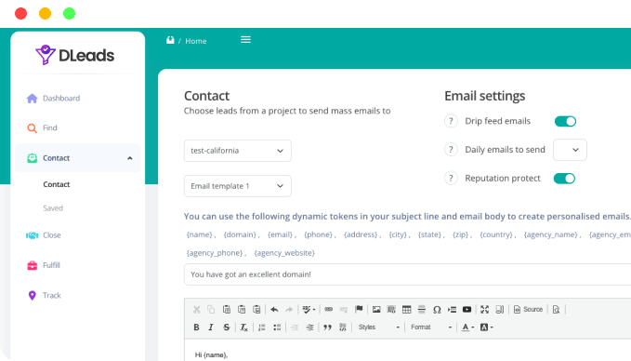
Task: Click the document preview icon
Action: tap(556, 310)
